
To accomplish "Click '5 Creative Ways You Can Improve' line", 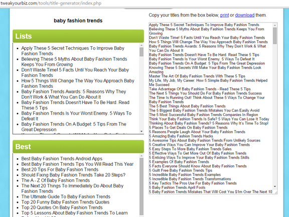I will 199,145.
